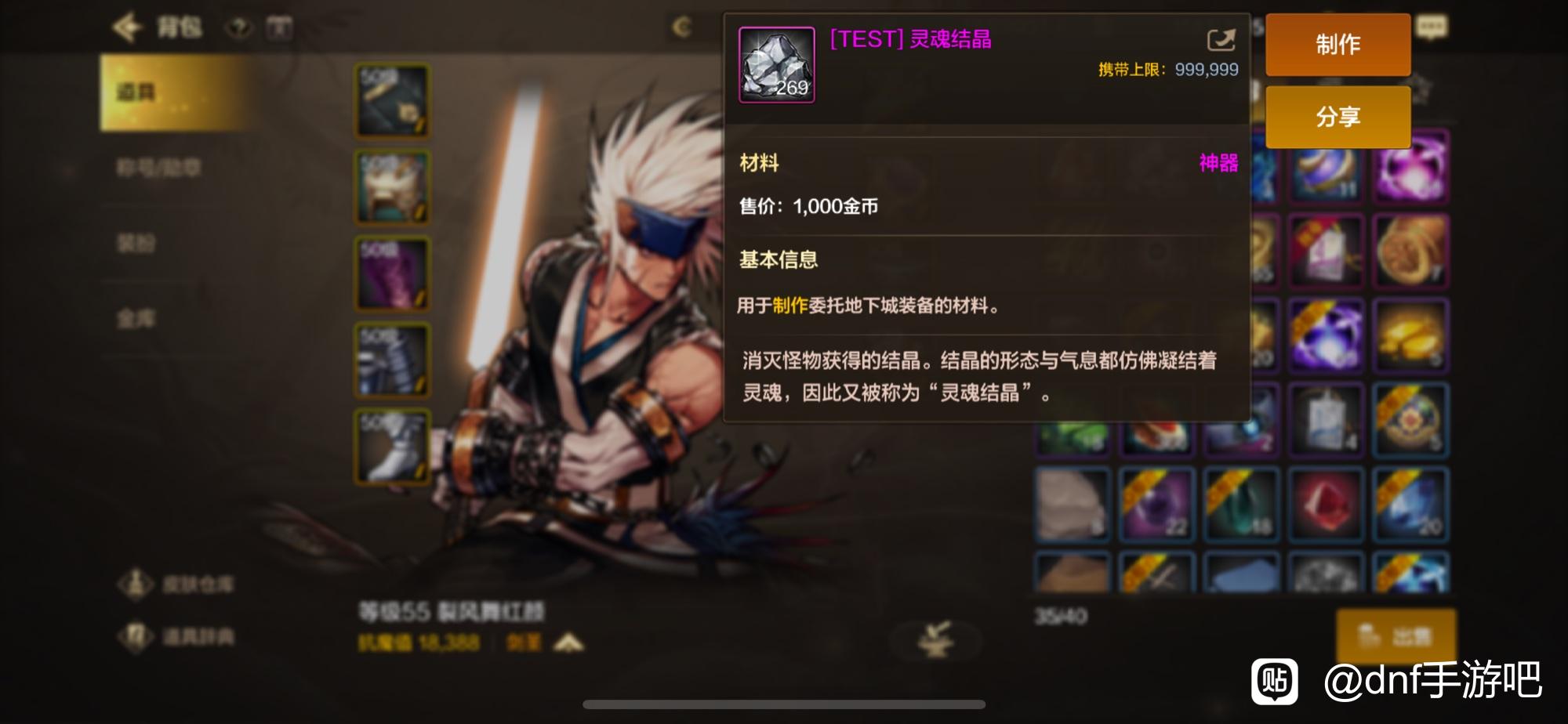Click the yellow 出售 sell button
Screen dimensions: 1568x724
coord(1396,636)
